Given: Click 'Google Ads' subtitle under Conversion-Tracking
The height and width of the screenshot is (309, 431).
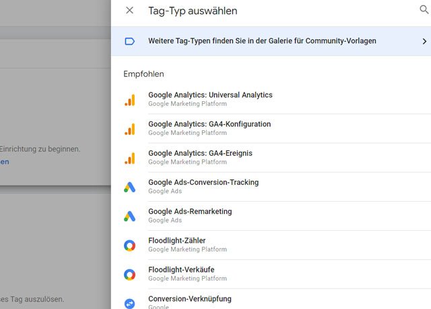Looking at the screenshot, I should coord(165,191).
